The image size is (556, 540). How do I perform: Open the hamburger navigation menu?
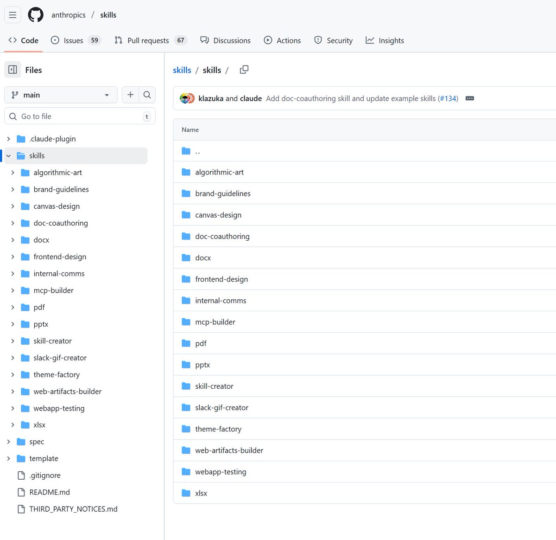click(13, 15)
